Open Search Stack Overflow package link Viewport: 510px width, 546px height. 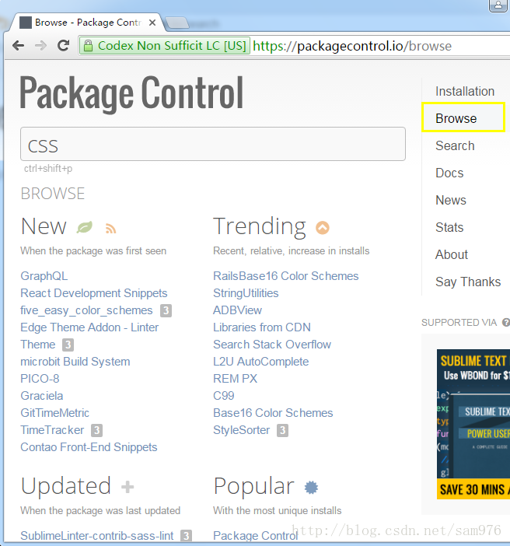pyautogui.click(x=272, y=345)
